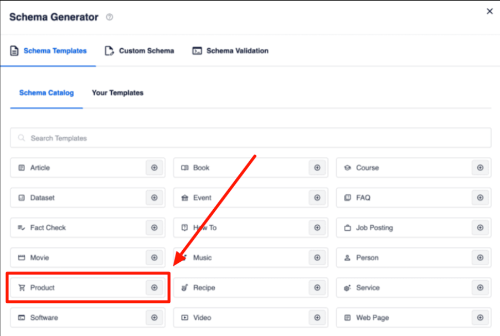
Task: Click the graduation cap Course icon
Action: [348, 168]
